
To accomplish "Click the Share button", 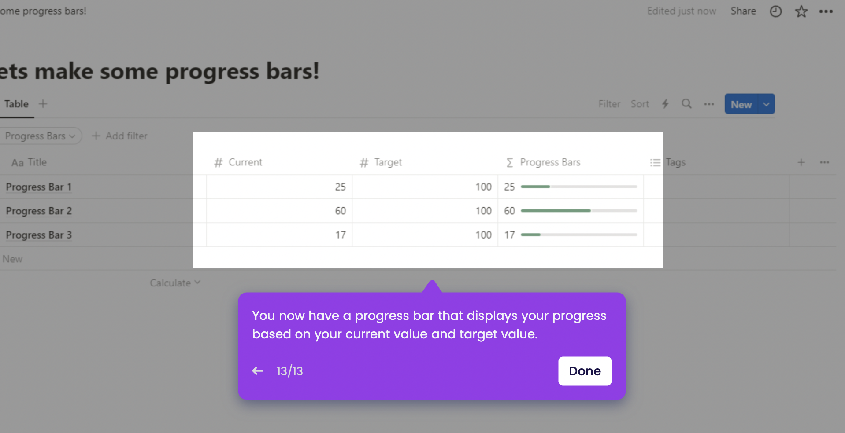I will pyautogui.click(x=743, y=11).
